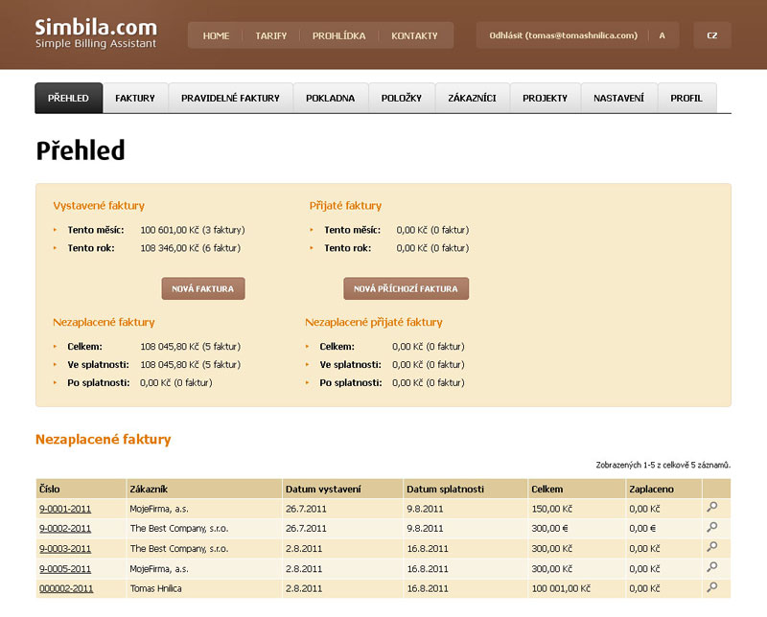Click magnifier icon for invoice 9-0003-2011
This screenshot has width=767, height=617.
711,547
